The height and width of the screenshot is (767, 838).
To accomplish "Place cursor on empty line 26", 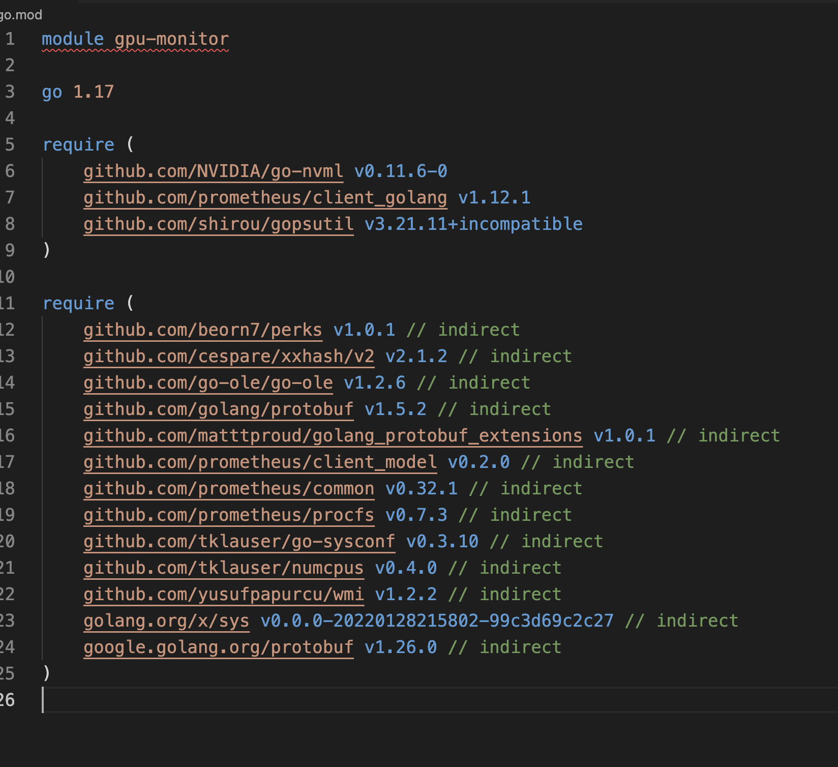I will pos(439,700).
